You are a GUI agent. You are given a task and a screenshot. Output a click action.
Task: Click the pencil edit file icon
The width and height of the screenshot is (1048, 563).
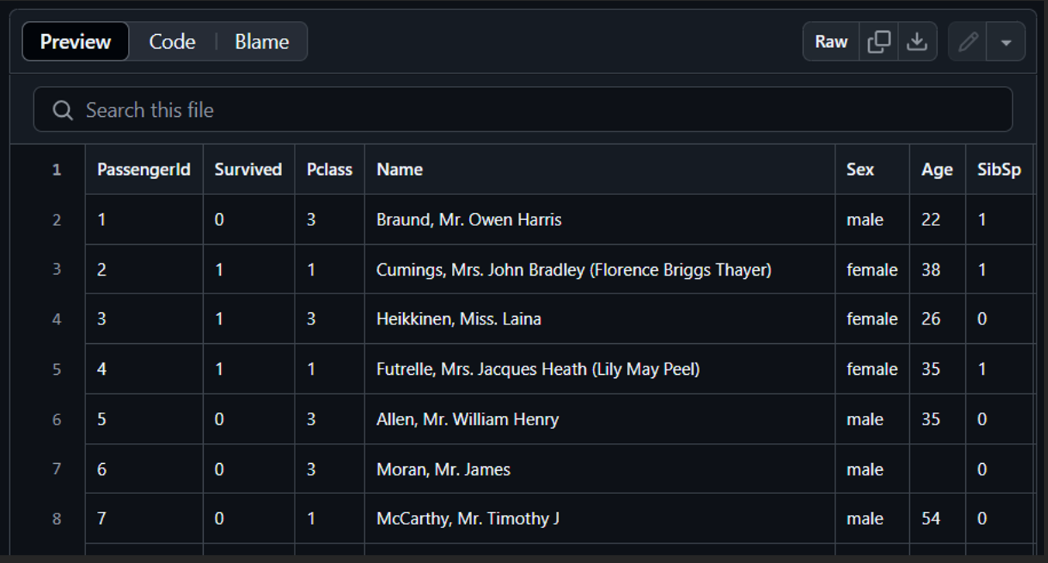point(968,42)
